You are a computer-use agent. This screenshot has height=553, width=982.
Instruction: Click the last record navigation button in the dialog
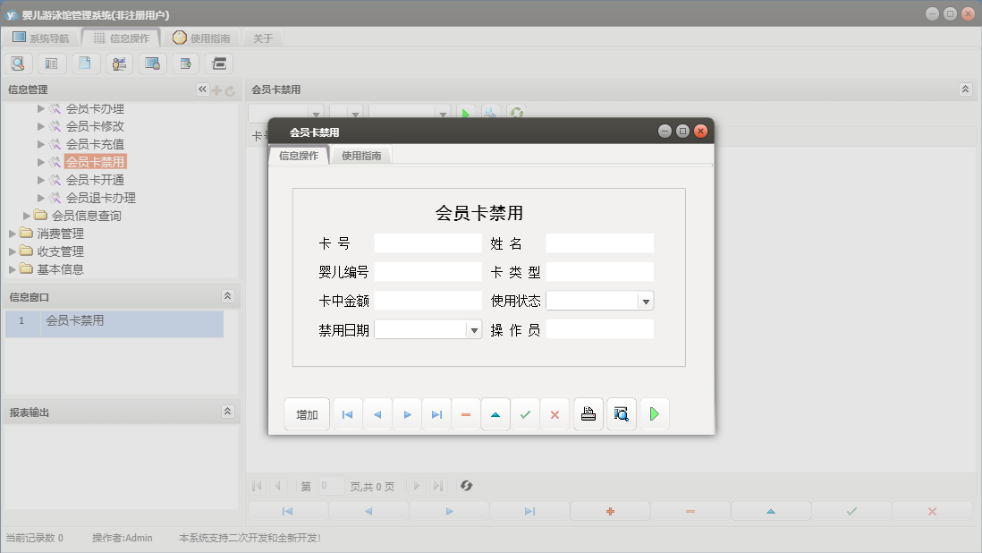(x=436, y=413)
